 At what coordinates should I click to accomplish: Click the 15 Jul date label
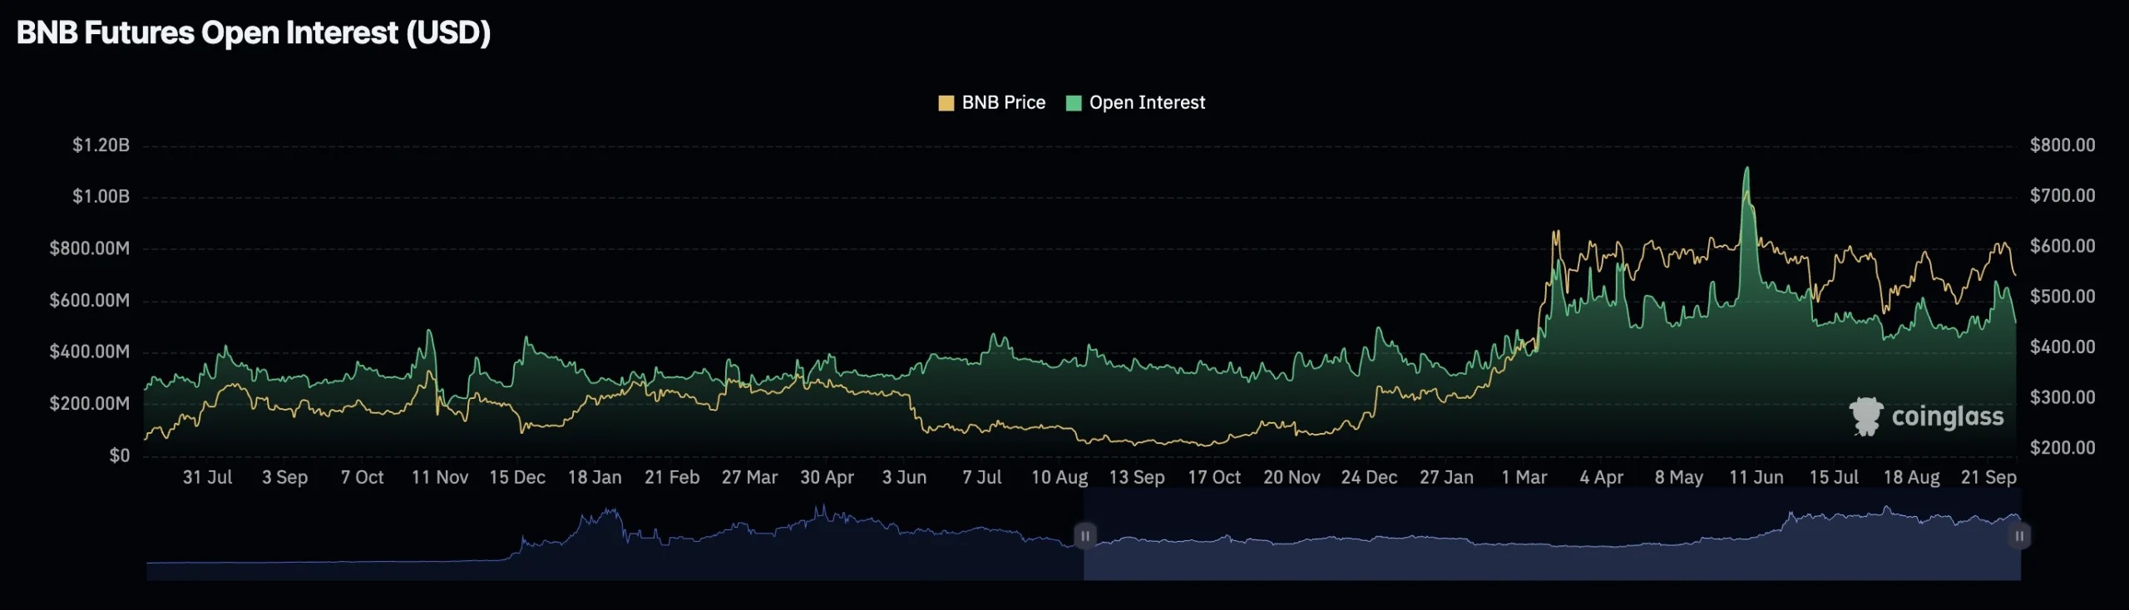[1834, 478]
